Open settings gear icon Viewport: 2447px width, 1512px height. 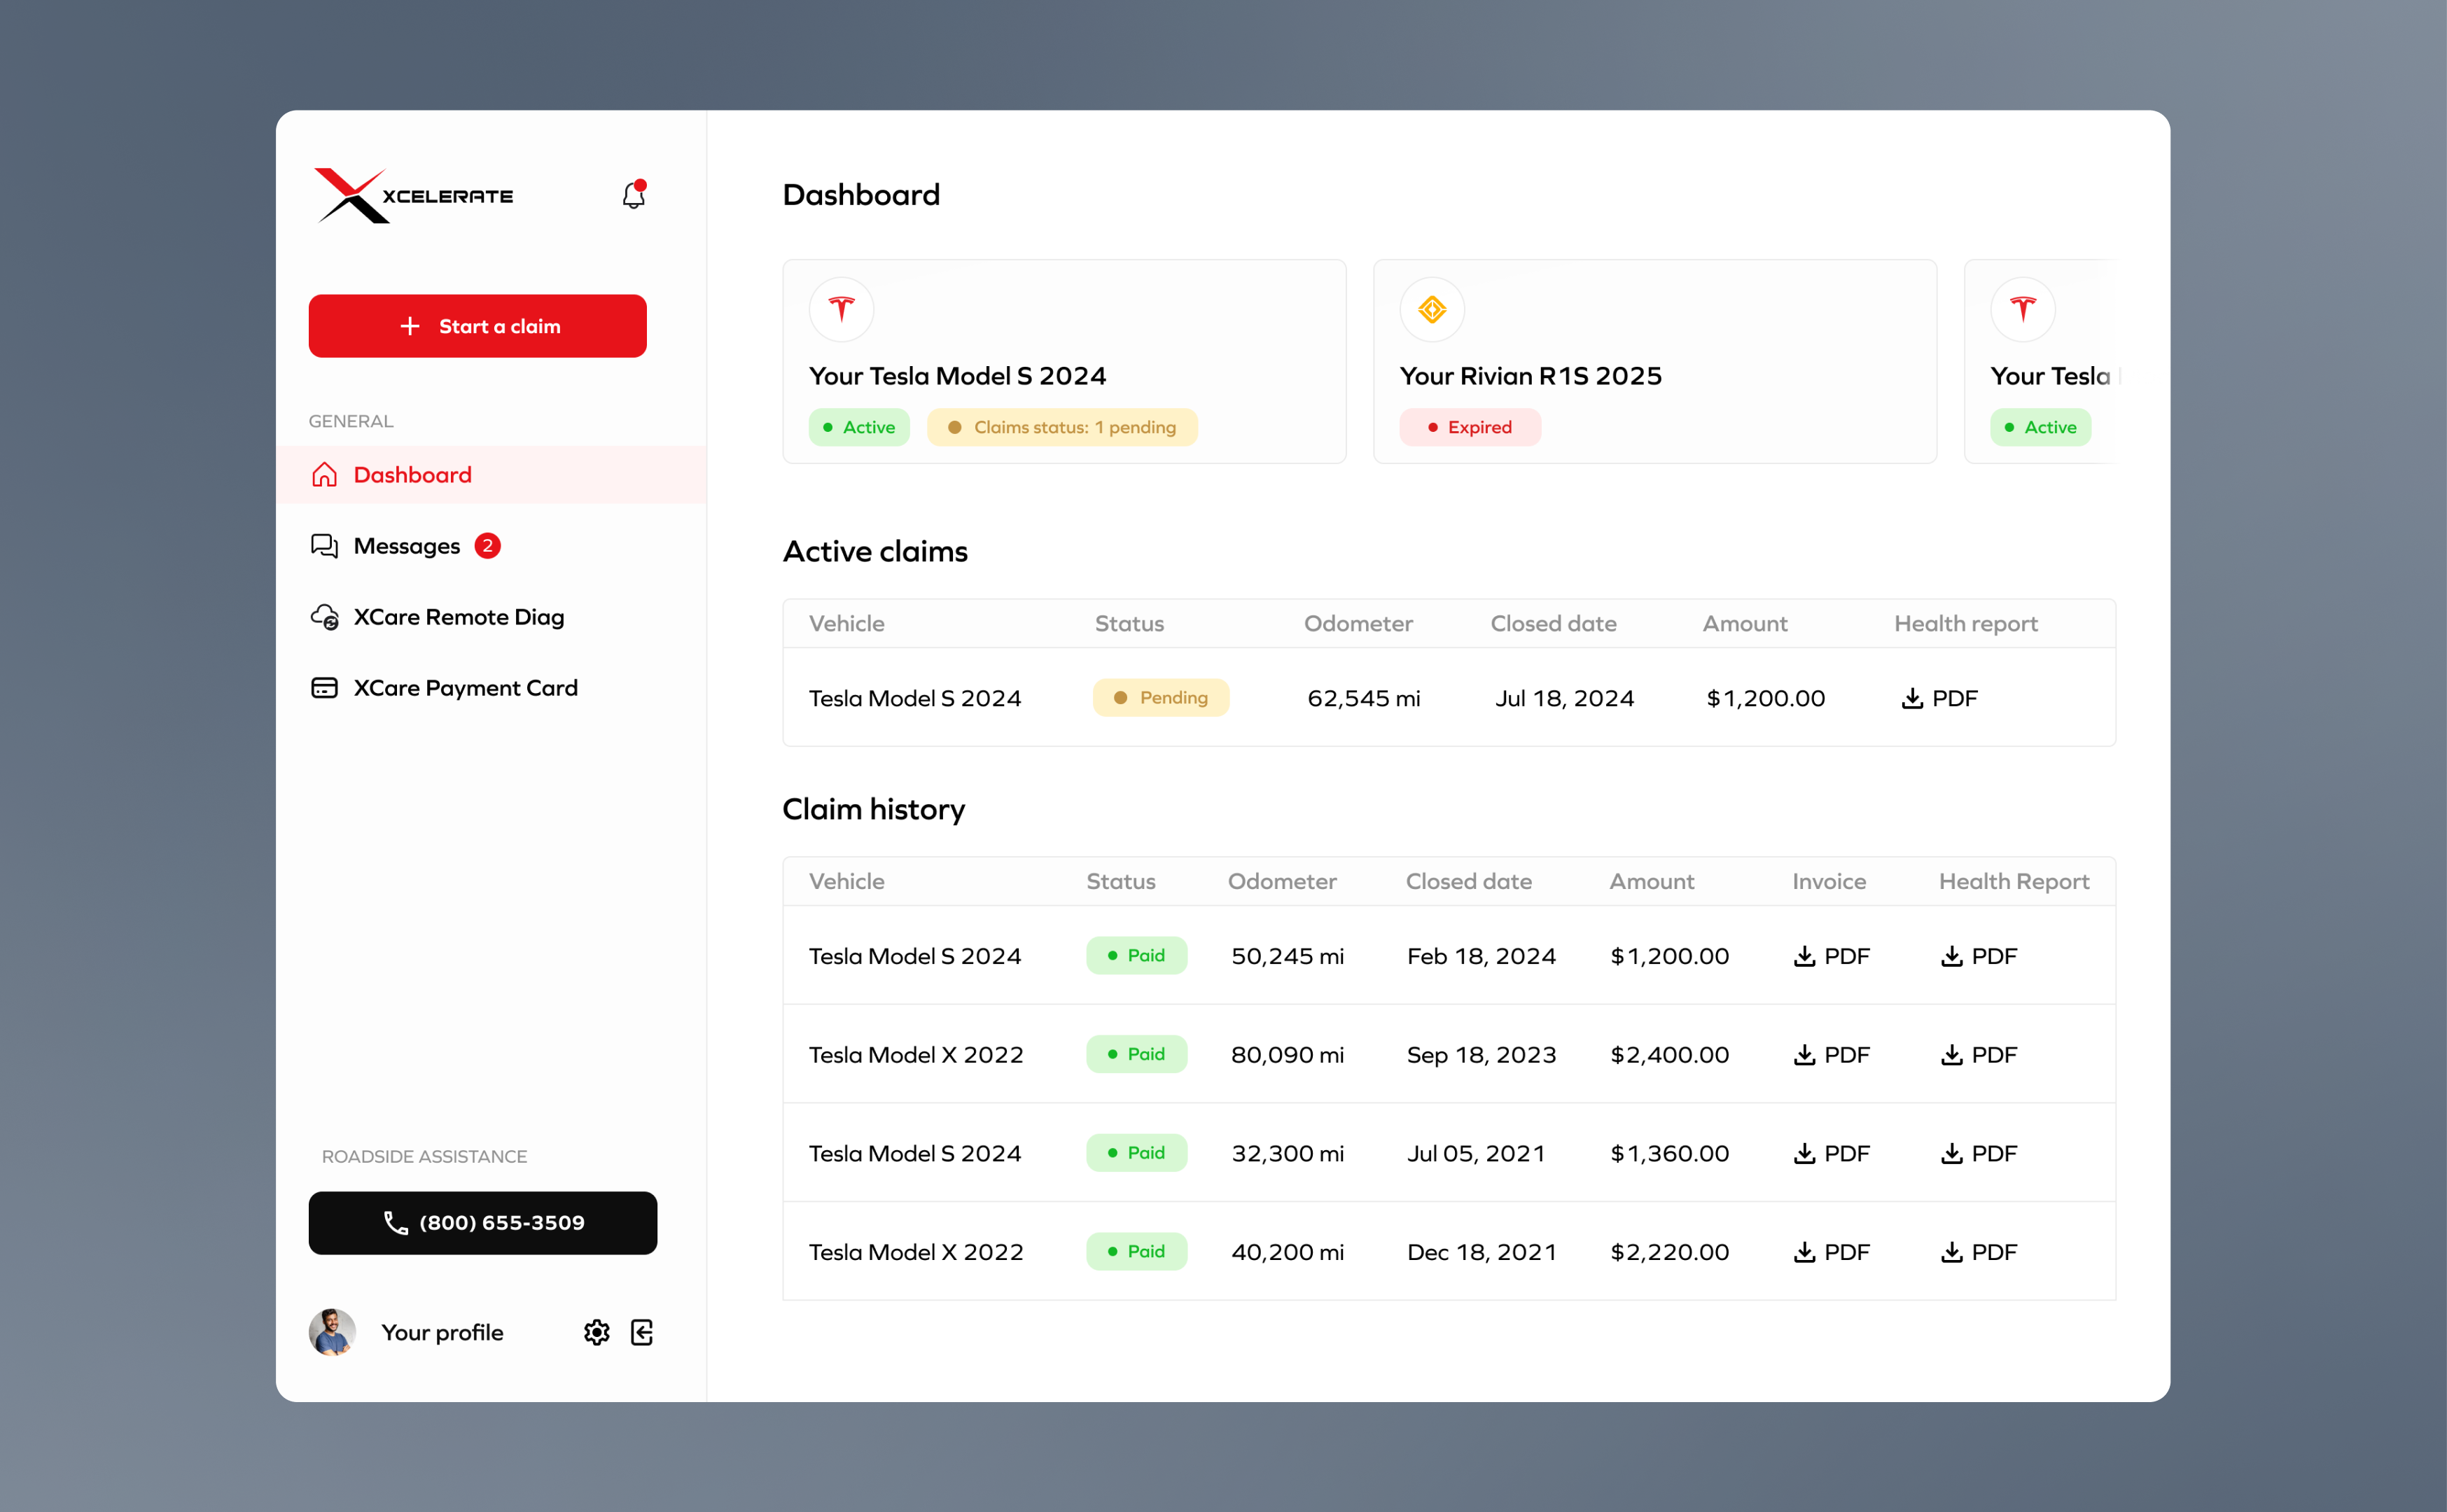[x=597, y=1333]
